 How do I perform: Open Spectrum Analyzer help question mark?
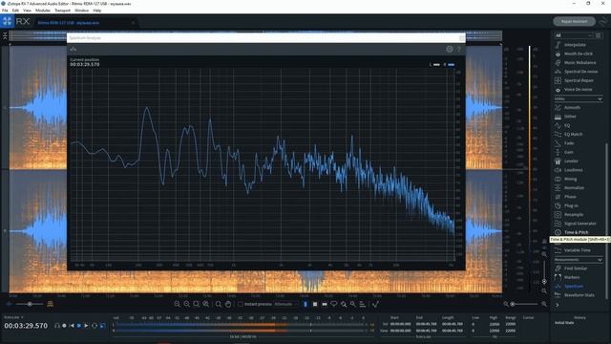[x=458, y=49]
